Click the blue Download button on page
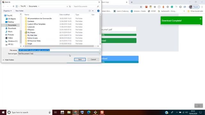 coord(120,58)
